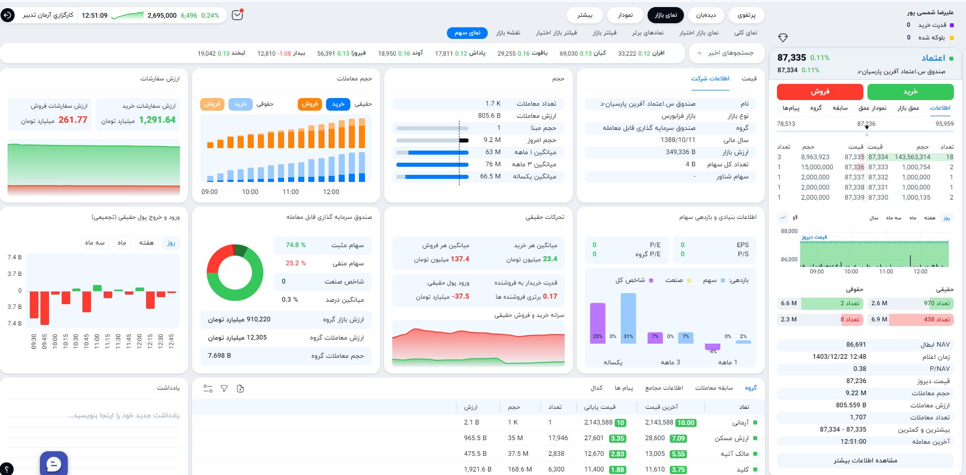Open the نمودار top navigation tab

[x=625, y=15]
